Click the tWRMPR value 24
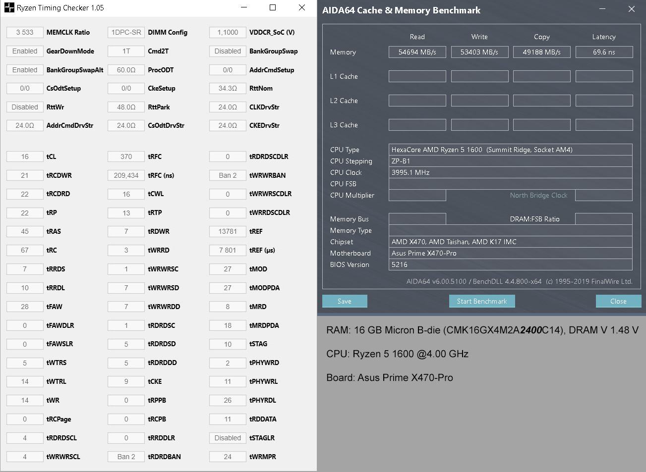Image resolution: width=646 pixels, height=472 pixels. (x=228, y=457)
